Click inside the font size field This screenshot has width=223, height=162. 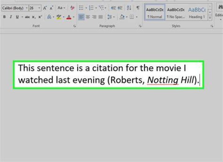pyautogui.click(x=33, y=8)
